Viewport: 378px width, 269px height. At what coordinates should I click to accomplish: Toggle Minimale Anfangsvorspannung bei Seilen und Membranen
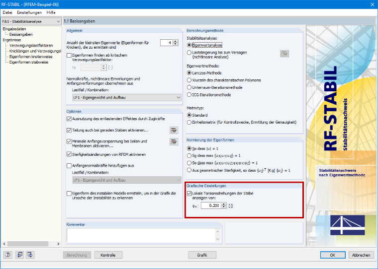click(69, 141)
